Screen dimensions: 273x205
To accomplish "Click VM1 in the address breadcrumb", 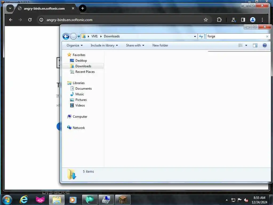I will 94,36.
